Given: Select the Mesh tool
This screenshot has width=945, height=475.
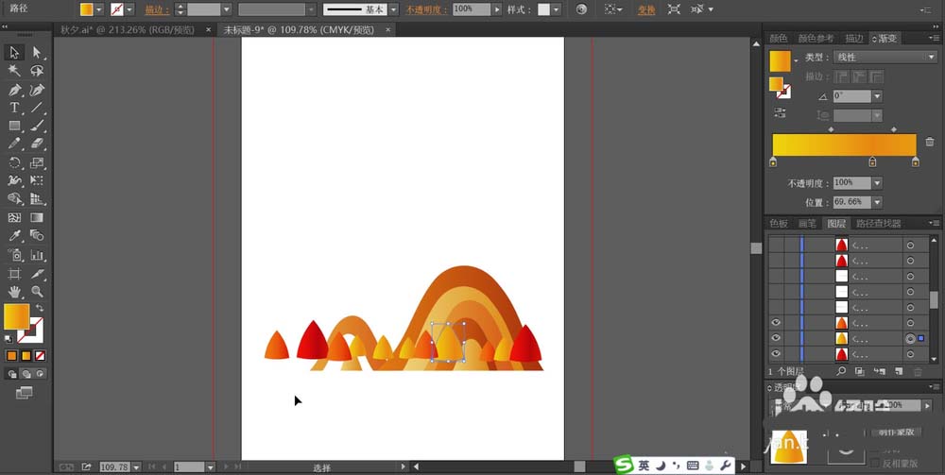Looking at the screenshot, I should [x=14, y=217].
